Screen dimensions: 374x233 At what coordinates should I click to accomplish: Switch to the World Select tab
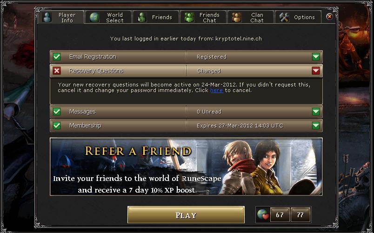click(x=108, y=17)
